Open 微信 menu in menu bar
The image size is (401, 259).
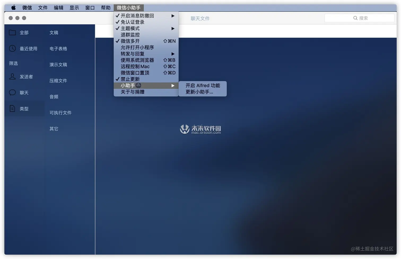point(27,8)
